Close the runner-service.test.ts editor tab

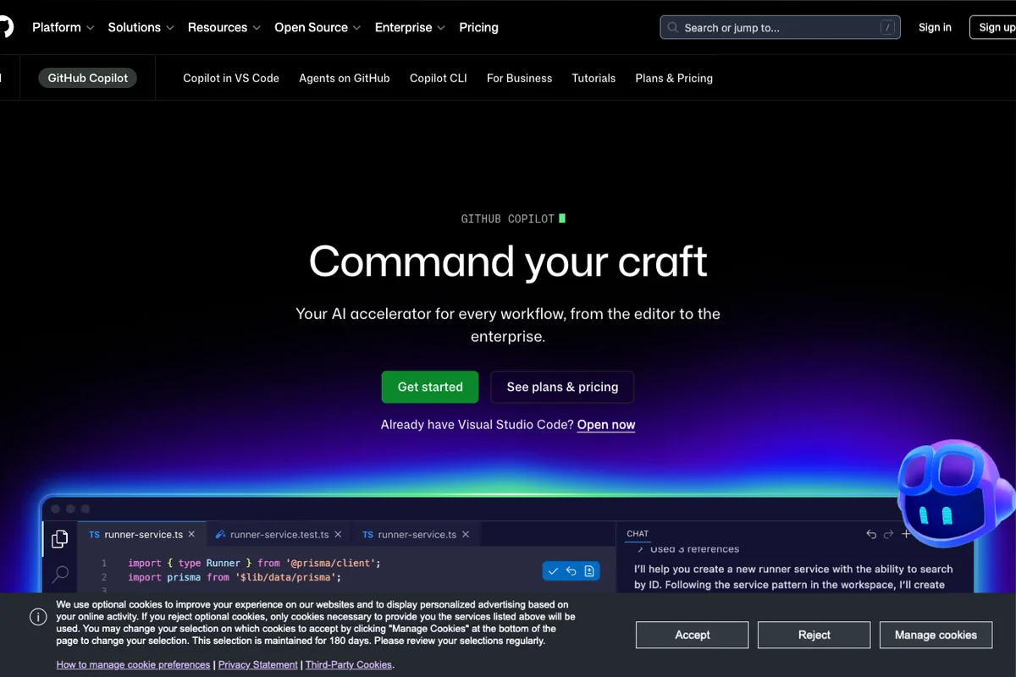pos(338,535)
